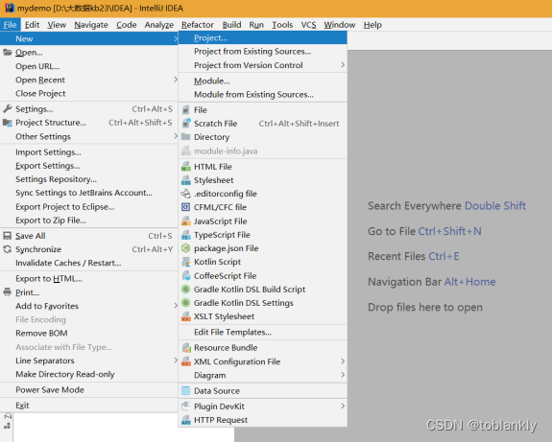Expand the Diagram submenu arrow
The image size is (552, 442).
(x=343, y=375)
